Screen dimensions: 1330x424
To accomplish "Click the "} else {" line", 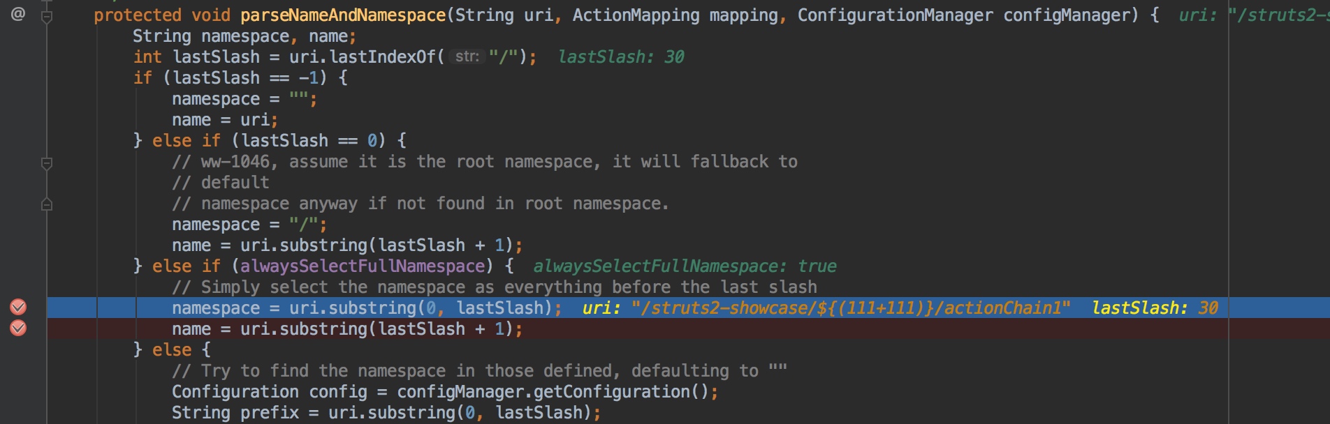I will pyautogui.click(x=172, y=350).
